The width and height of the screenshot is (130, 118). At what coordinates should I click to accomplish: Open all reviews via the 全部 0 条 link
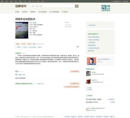coord(41,84)
